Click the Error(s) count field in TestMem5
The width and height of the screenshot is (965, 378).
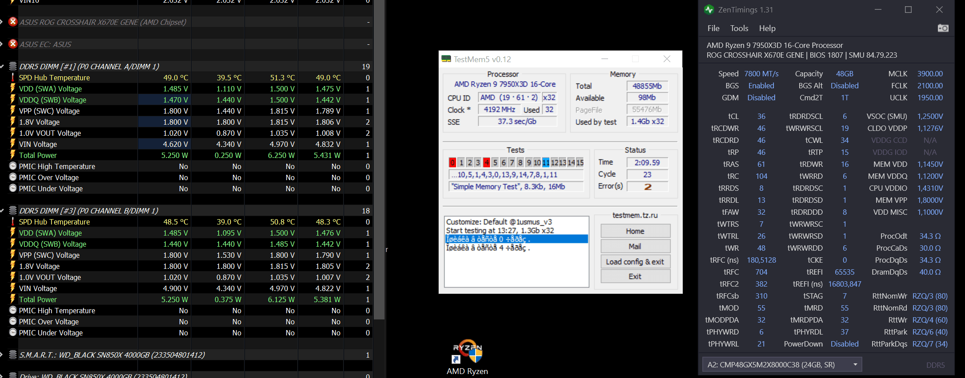click(x=647, y=186)
